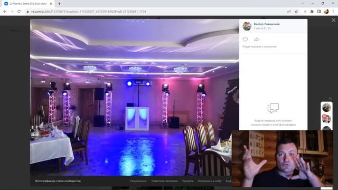The height and width of the screenshot is (190, 338).
Task: Open the second chat avatar with badge
Action: click(326, 119)
